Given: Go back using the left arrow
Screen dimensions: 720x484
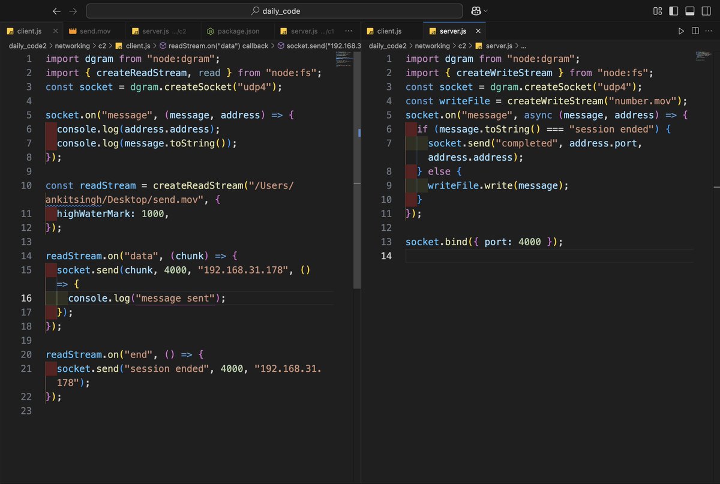Looking at the screenshot, I should pos(56,11).
